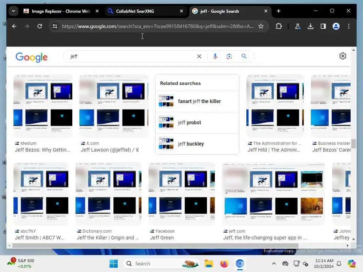
Task: Open taskbar clock showing 11:14 AM
Action: 324,263
